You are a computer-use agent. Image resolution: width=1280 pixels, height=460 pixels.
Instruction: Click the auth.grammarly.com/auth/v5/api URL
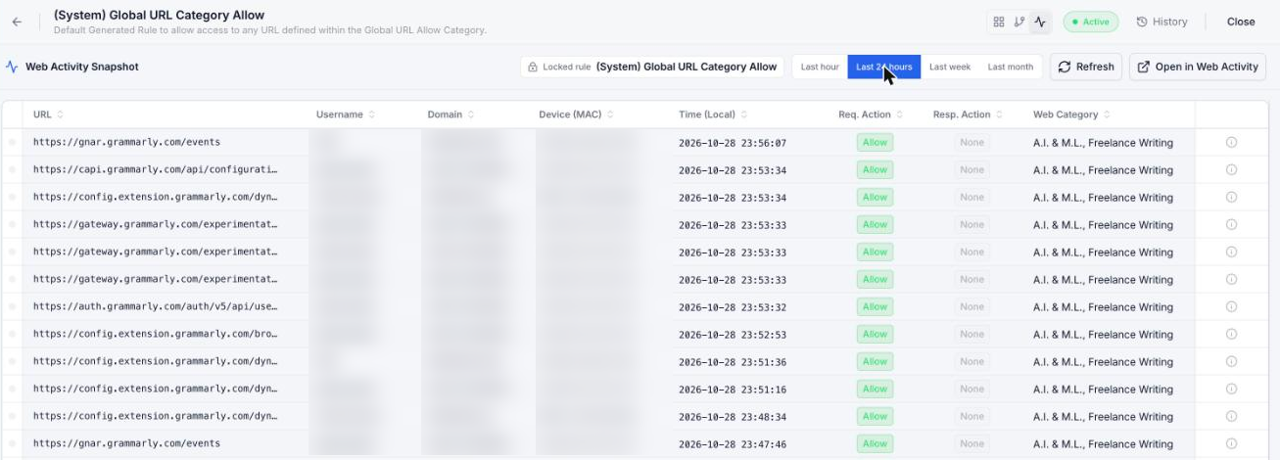pos(155,306)
